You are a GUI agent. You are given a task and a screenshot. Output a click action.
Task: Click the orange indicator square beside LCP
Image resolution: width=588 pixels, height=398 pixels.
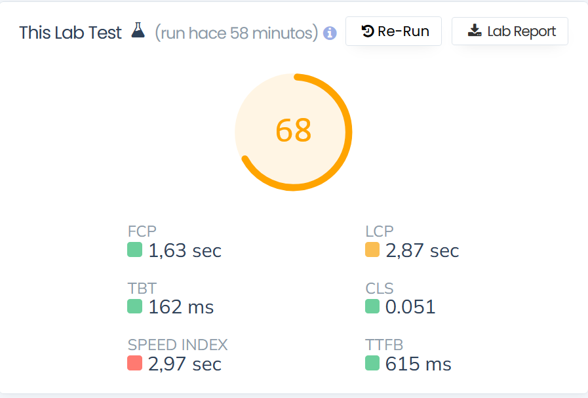(x=371, y=250)
